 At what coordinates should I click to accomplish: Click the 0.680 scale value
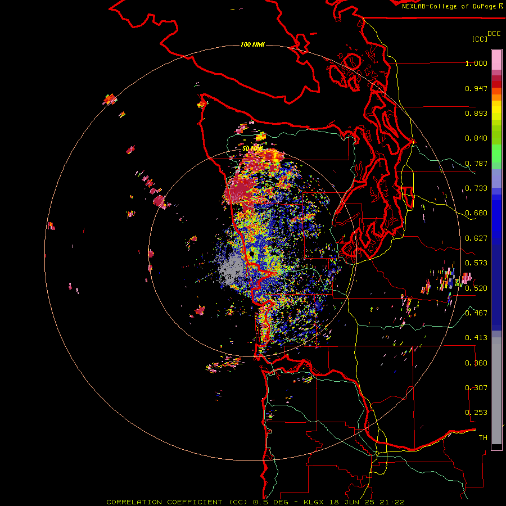click(476, 213)
